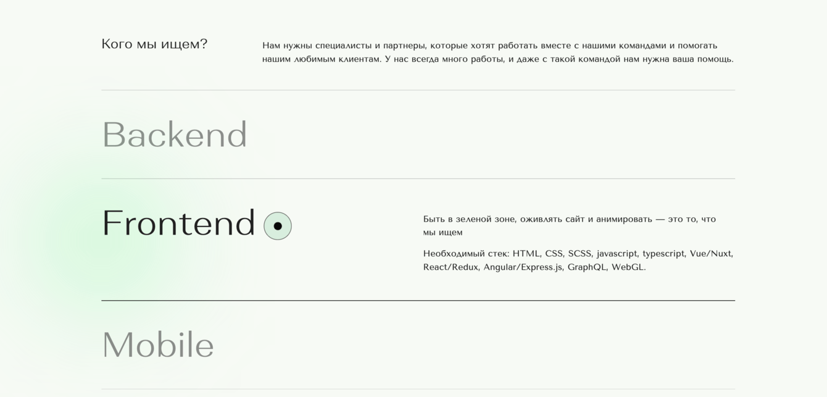Click the phrase "это то, что мы ищем"

coord(692,219)
